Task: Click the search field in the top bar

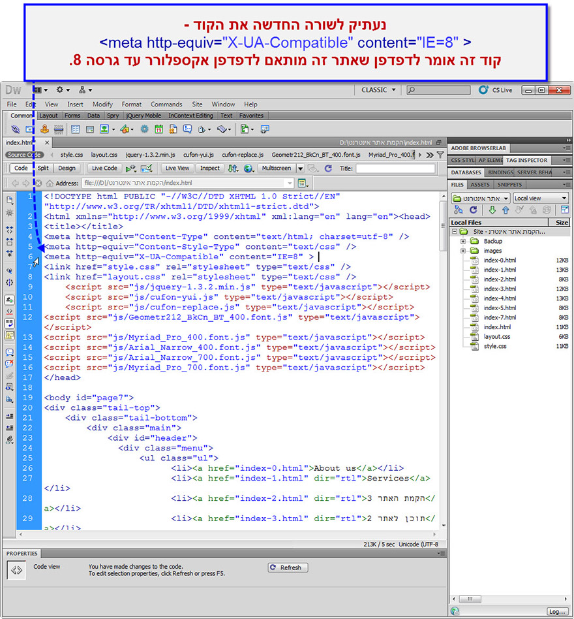Action: pos(438,90)
